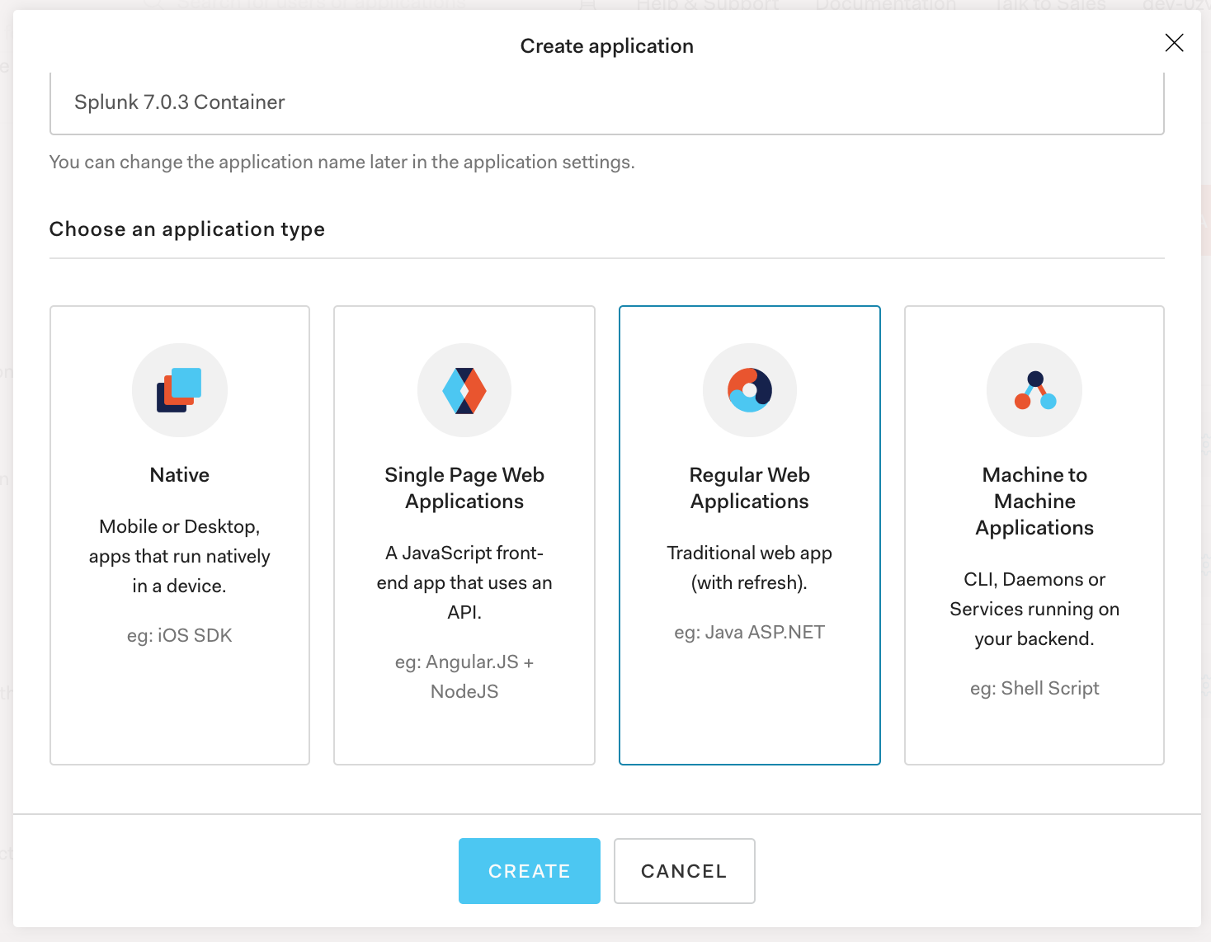Click the "eg: Java ASP.NET" example text
Screen dimensions: 1211x942
click(749, 632)
